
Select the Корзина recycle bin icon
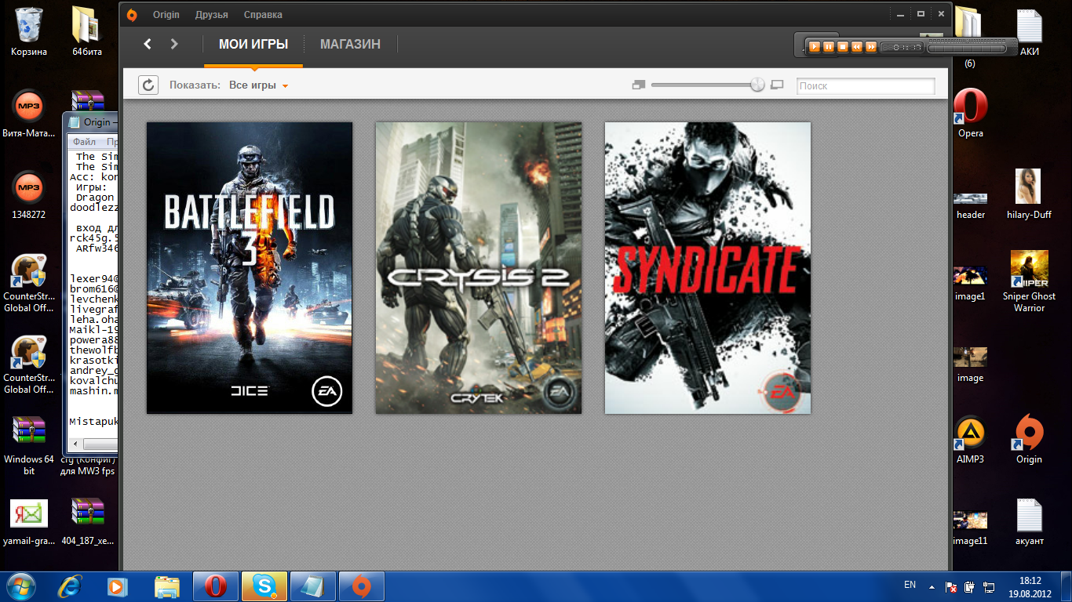point(29,31)
